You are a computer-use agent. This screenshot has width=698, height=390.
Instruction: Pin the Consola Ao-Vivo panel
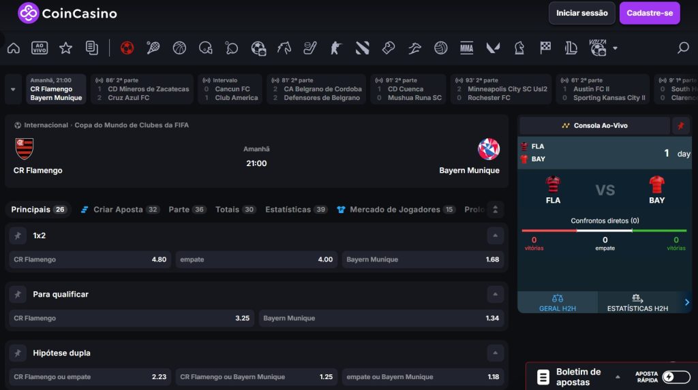[x=681, y=126]
